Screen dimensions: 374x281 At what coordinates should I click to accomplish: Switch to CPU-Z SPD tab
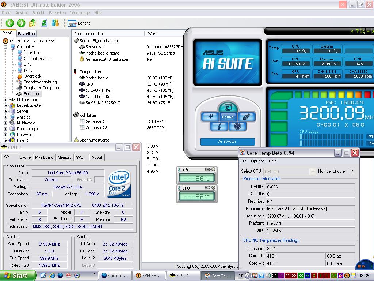point(80,157)
